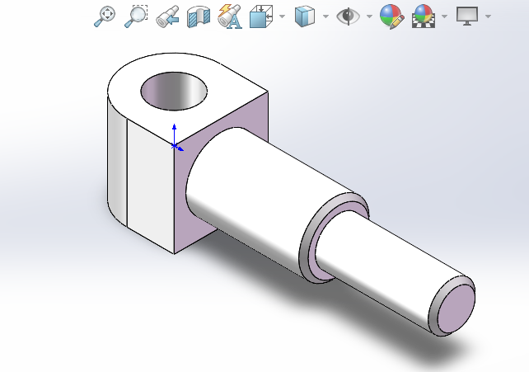
Task: Click the Apply Scene icon
Action: [424, 16]
